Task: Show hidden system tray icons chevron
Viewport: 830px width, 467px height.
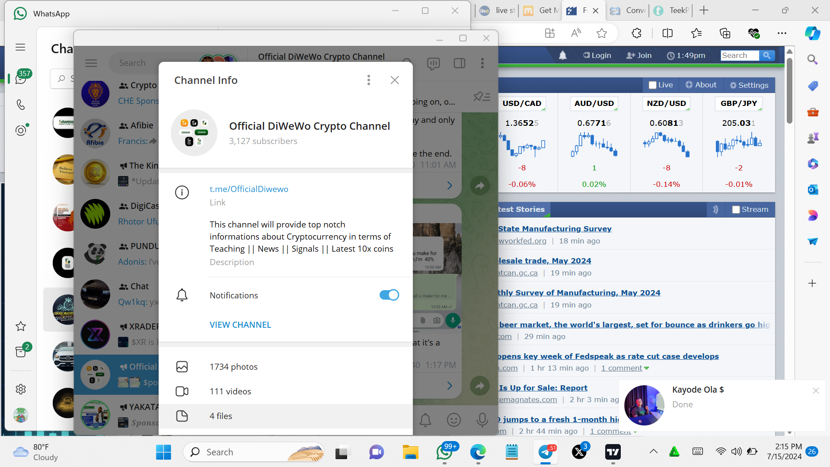Action: (653, 451)
